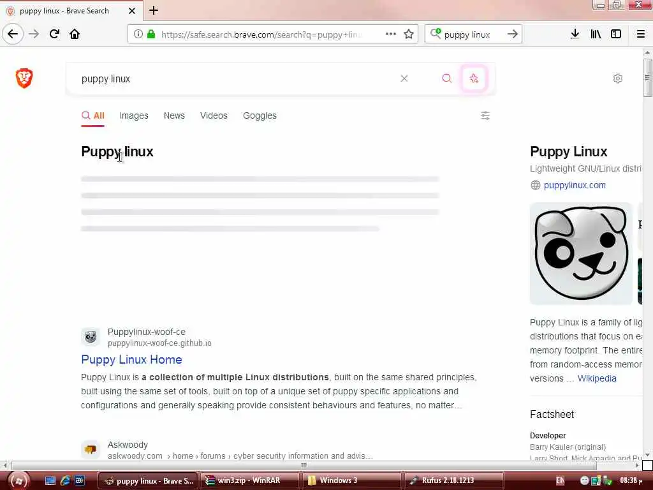
Task: Submit browser search bar with arrow
Action: pyautogui.click(x=513, y=34)
